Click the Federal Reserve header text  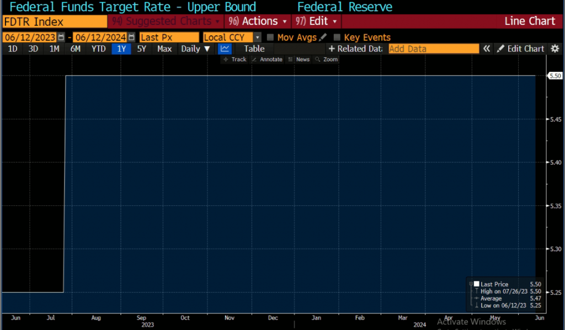pyautogui.click(x=344, y=7)
